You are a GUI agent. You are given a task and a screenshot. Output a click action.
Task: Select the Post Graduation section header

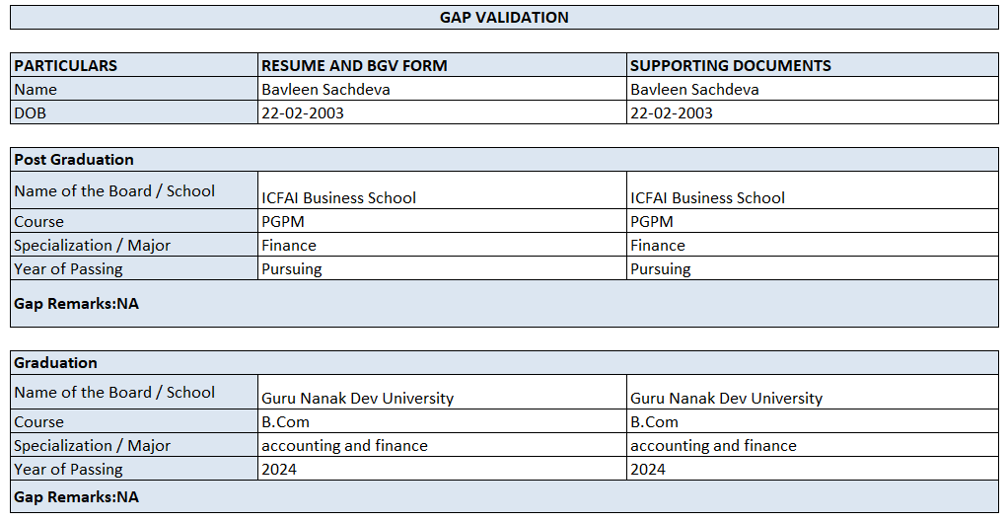(74, 159)
